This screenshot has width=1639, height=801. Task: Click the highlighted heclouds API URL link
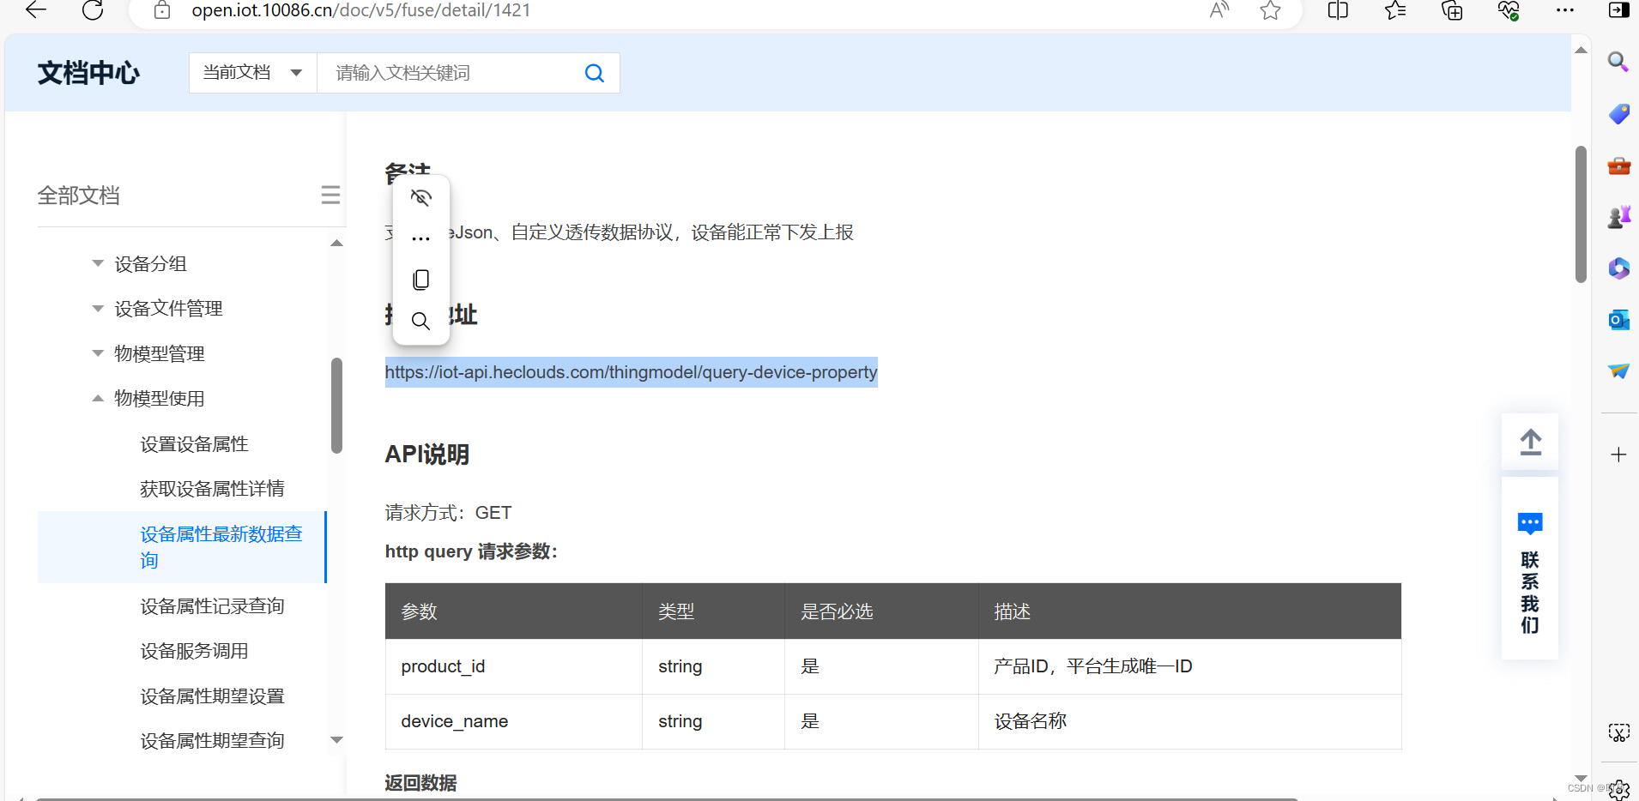point(631,372)
